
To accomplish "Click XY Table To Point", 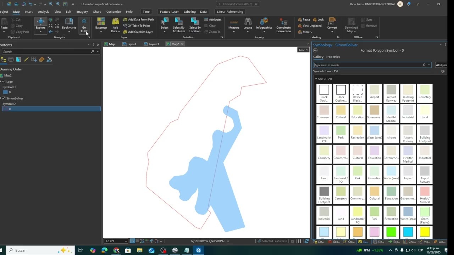I will [x=136, y=25].
